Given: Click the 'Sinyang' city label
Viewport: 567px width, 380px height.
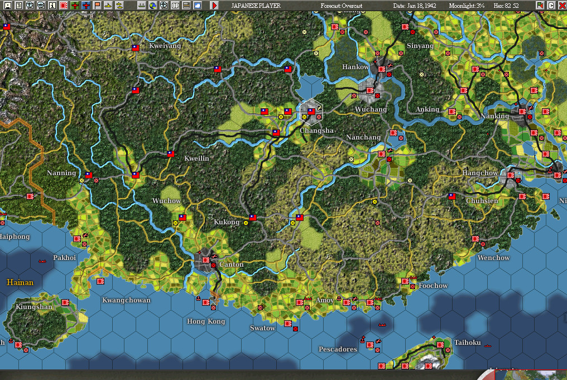Looking at the screenshot, I should 420,46.
